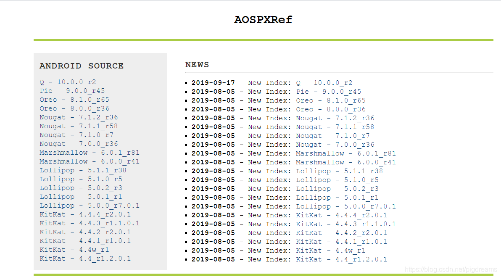Follow Nougat - 7.1.0_r7 News link
This screenshot has height=277, width=501.
(332, 136)
